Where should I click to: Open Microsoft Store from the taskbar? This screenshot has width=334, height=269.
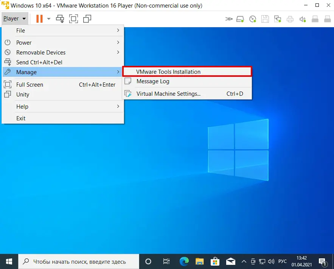click(x=215, y=261)
